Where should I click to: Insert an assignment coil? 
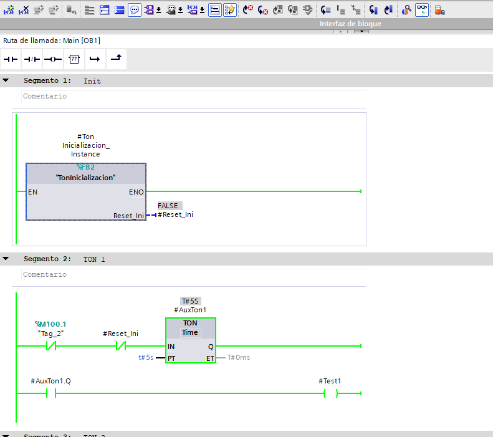coord(52,59)
